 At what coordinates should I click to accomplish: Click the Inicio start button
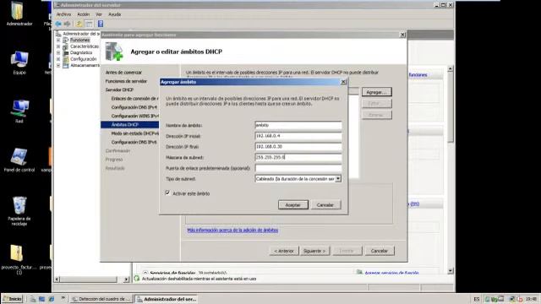click(x=13, y=299)
